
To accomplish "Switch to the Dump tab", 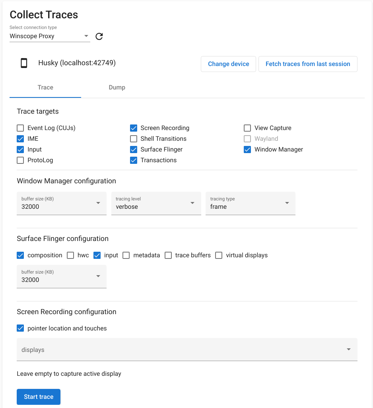I will coord(117,87).
